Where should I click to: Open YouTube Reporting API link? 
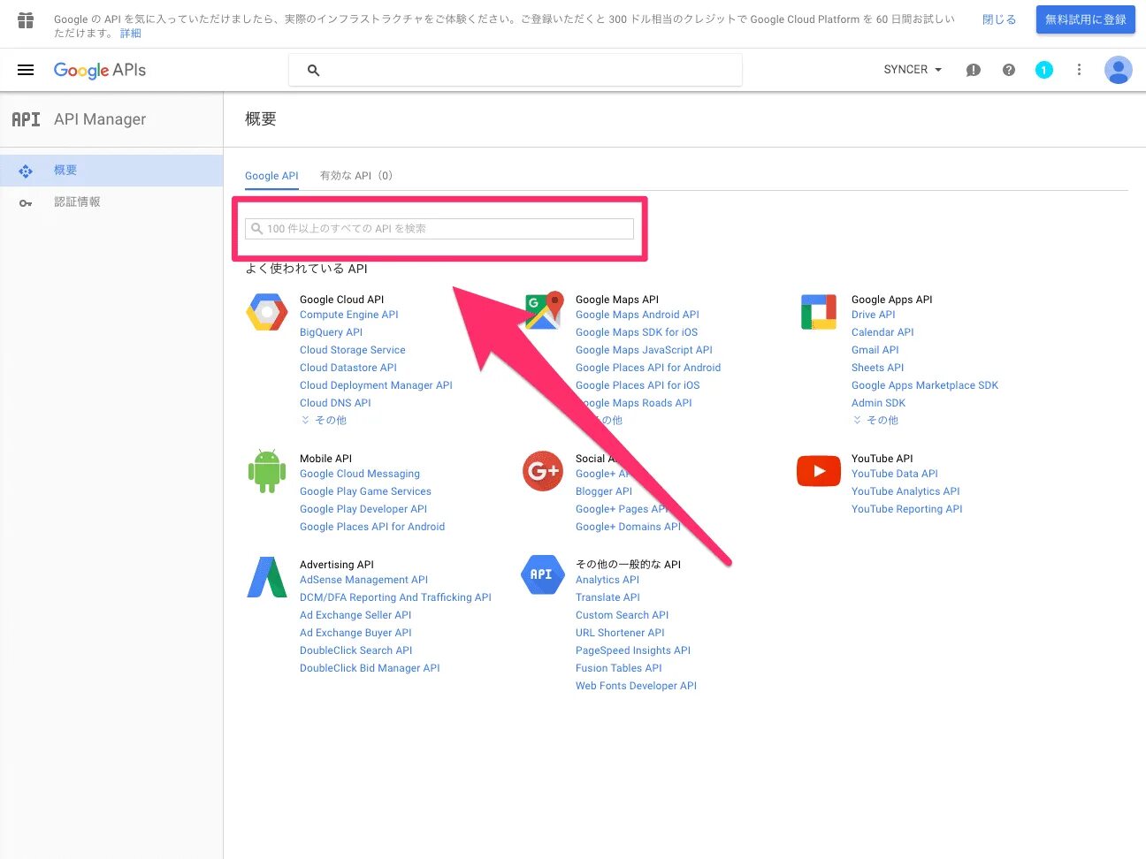coord(907,509)
